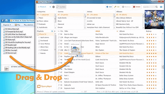Click Music in Explorer address breadcrumb

pyautogui.click(x=17, y=20)
